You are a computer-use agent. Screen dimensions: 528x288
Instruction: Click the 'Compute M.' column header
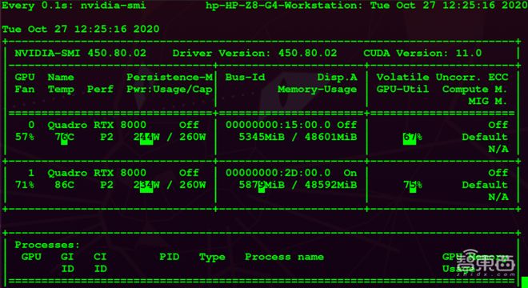click(x=474, y=90)
